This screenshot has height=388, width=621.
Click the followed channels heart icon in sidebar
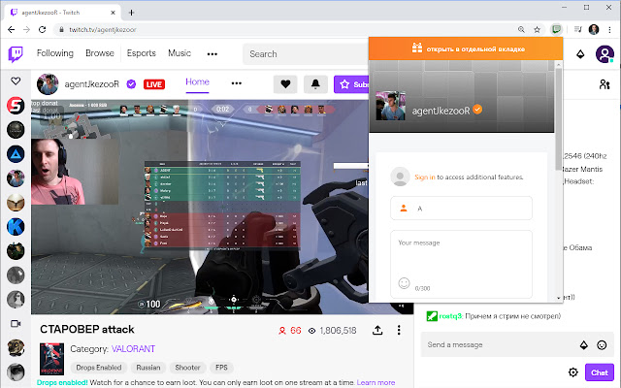(16, 81)
